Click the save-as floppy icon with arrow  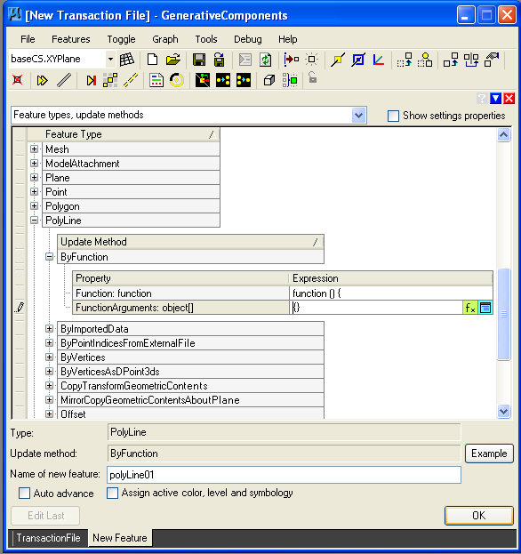coord(220,60)
